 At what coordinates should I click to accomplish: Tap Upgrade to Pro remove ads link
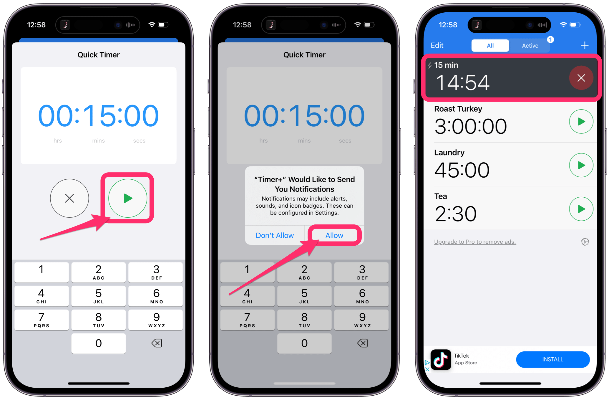(475, 242)
